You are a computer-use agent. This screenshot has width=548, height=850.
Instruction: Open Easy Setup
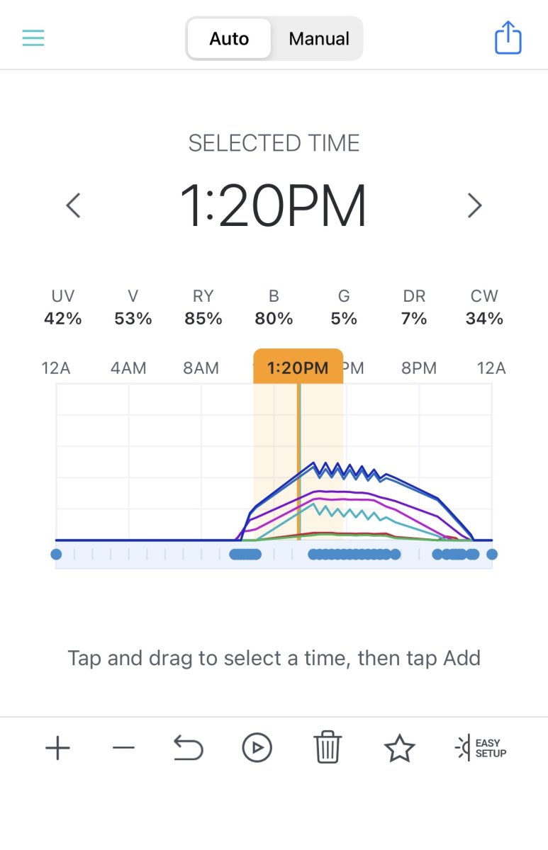(x=481, y=748)
